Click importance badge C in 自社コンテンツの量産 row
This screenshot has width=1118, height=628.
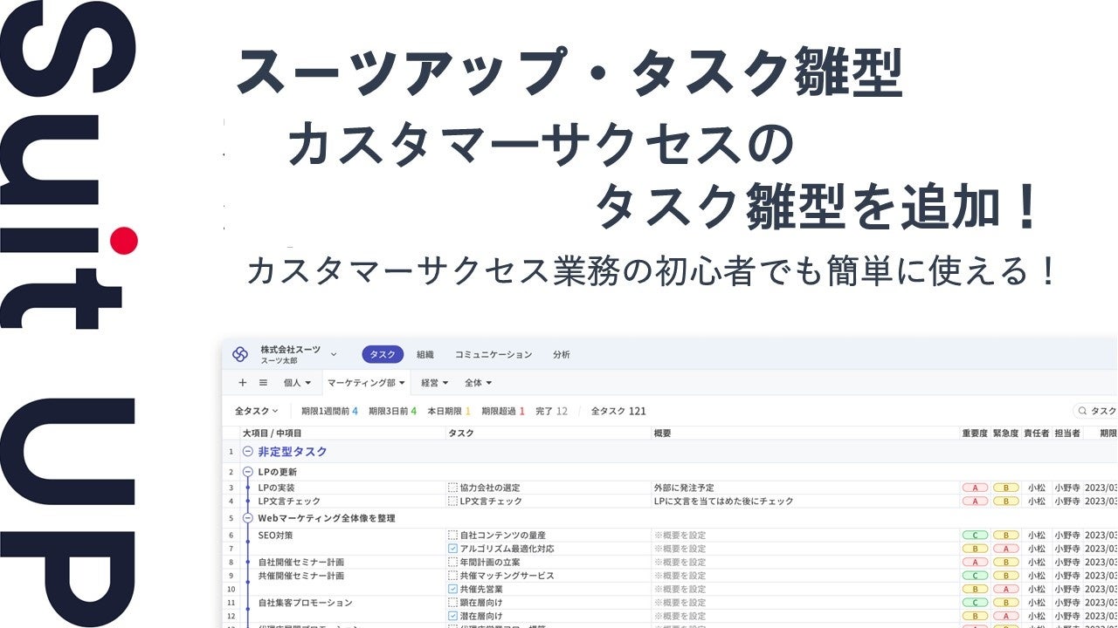pyautogui.click(x=975, y=535)
